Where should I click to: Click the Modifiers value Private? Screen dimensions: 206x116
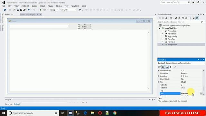[x=184, y=73]
